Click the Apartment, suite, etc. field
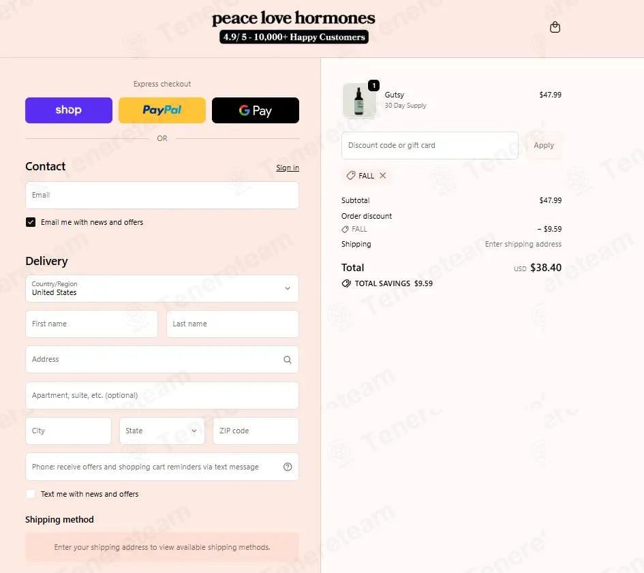The width and height of the screenshot is (644, 573). point(162,395)
